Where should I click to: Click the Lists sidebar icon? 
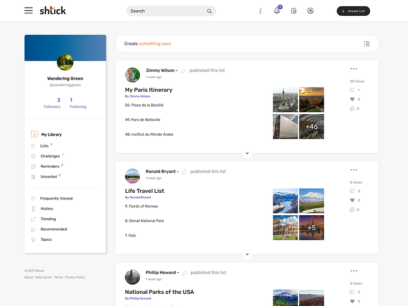(33, 146)
